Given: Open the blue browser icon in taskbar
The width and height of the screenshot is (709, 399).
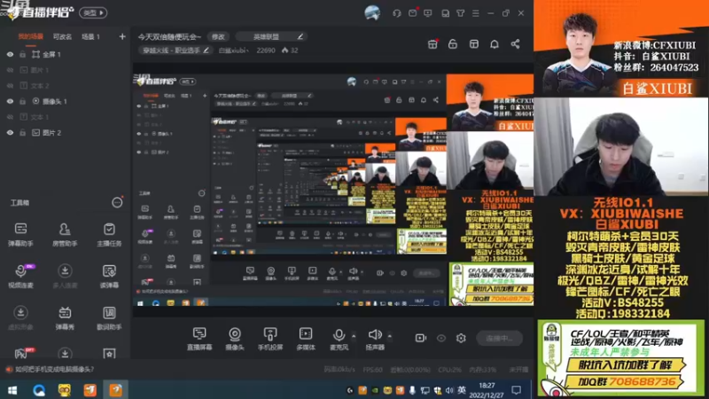Looking at the screenshot, I should pyautogui.click(x=39, y=390).
